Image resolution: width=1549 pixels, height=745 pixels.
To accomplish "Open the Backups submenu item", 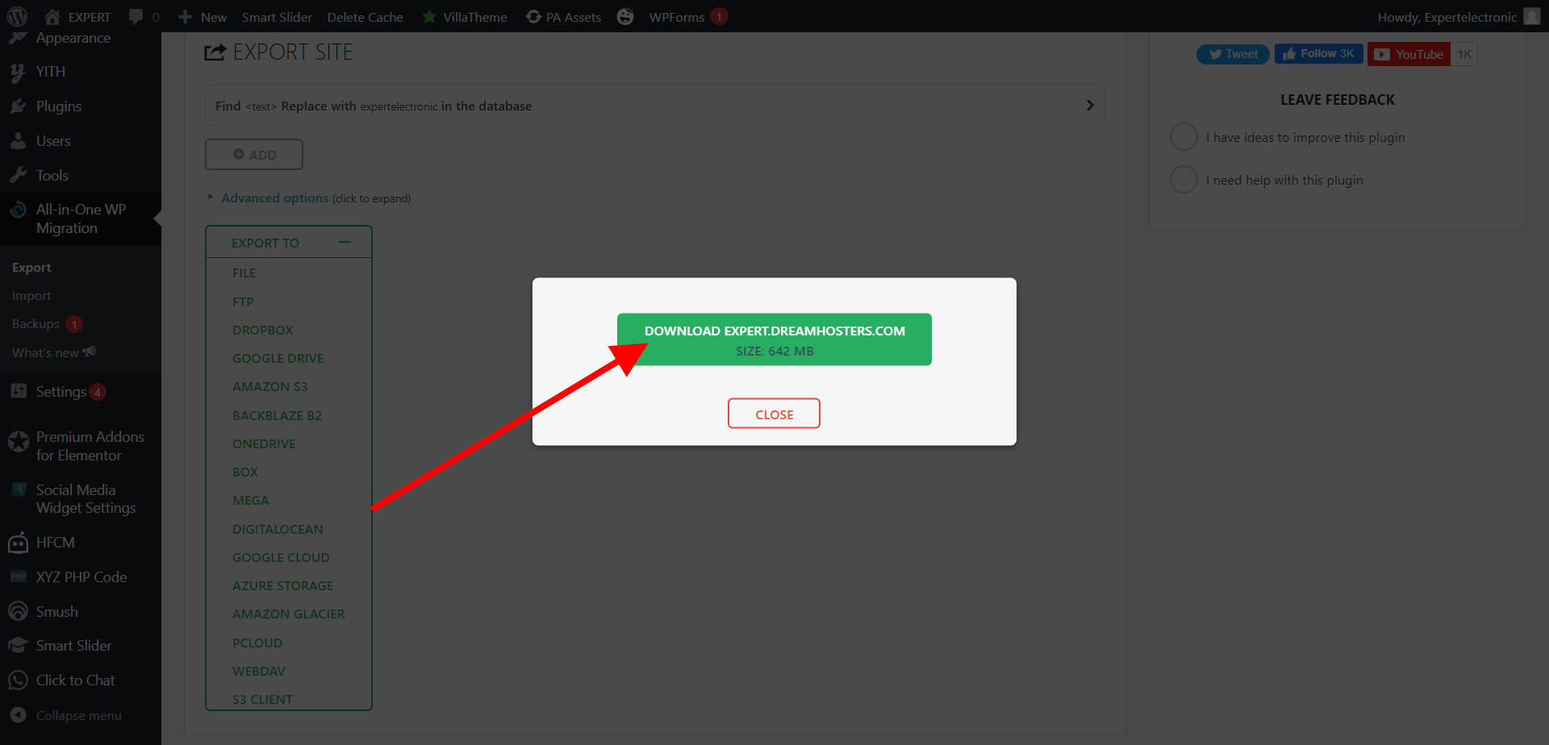I will click(35, 324).
